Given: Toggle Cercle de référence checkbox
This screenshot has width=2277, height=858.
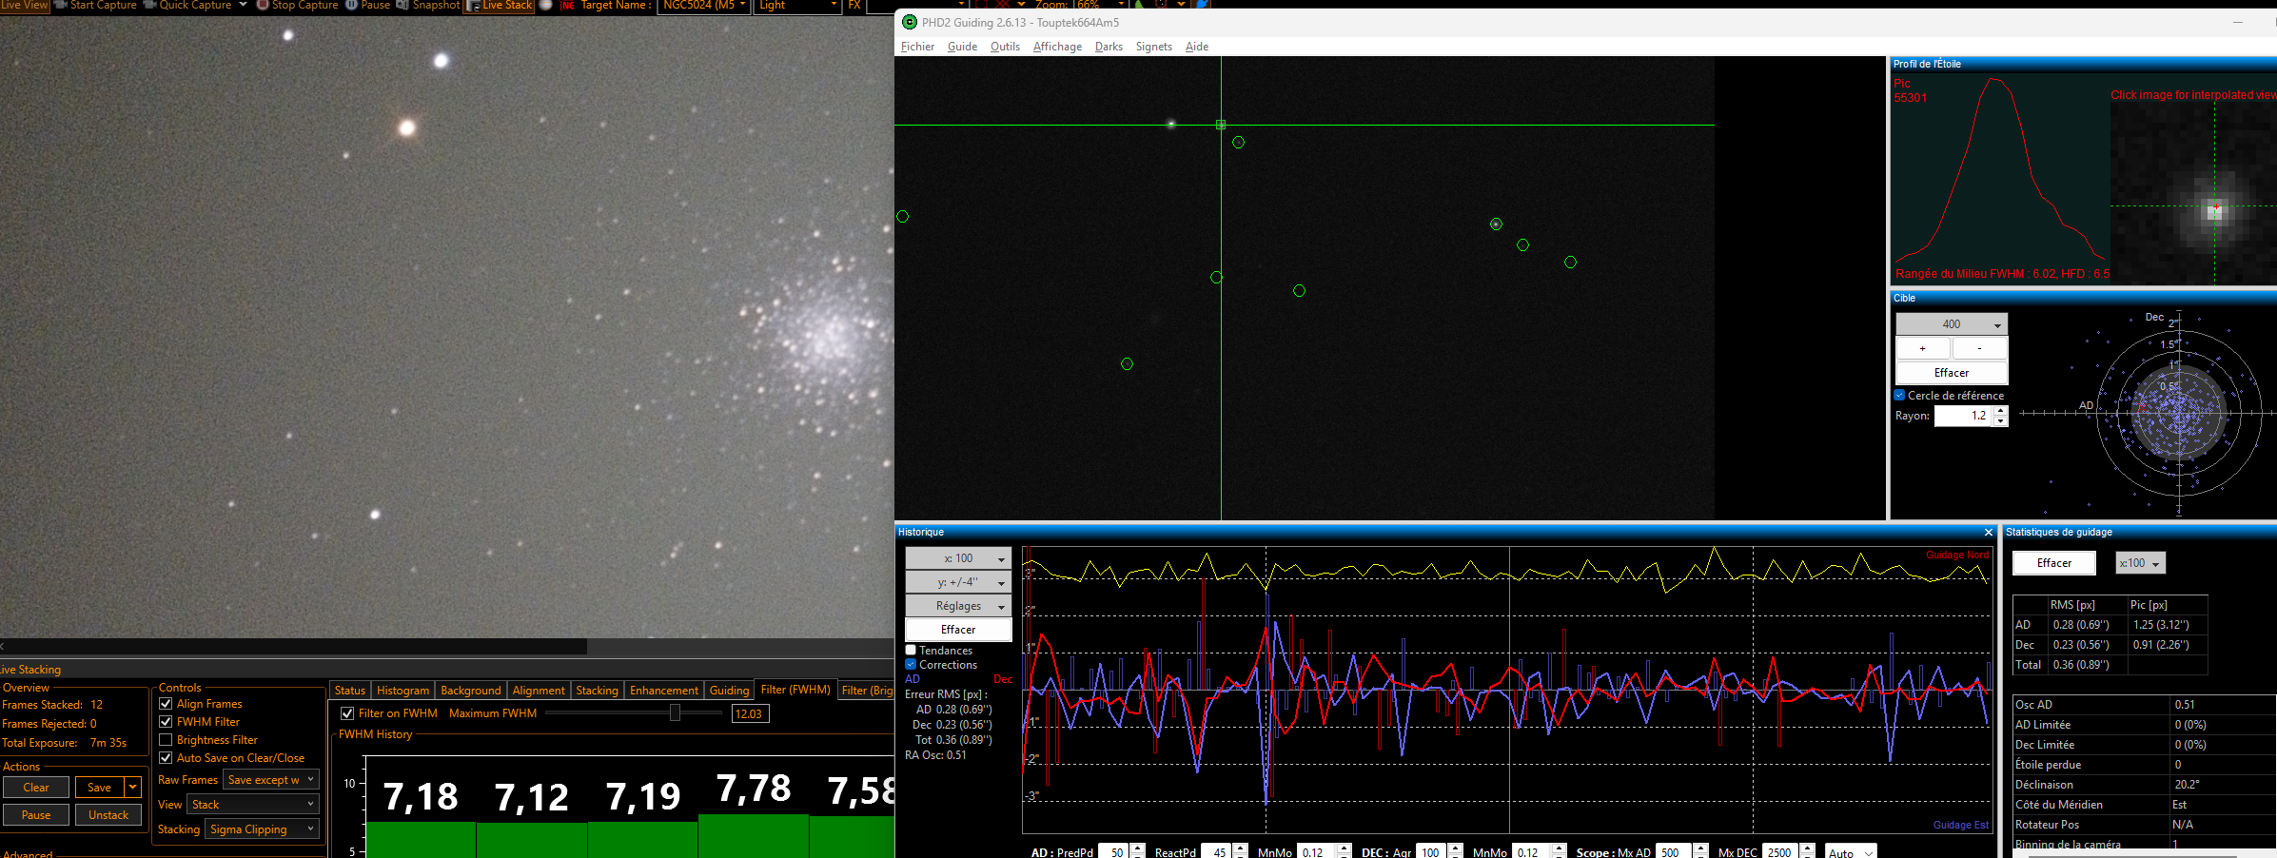Looking at the screenshot, I should coord(1899,396).
